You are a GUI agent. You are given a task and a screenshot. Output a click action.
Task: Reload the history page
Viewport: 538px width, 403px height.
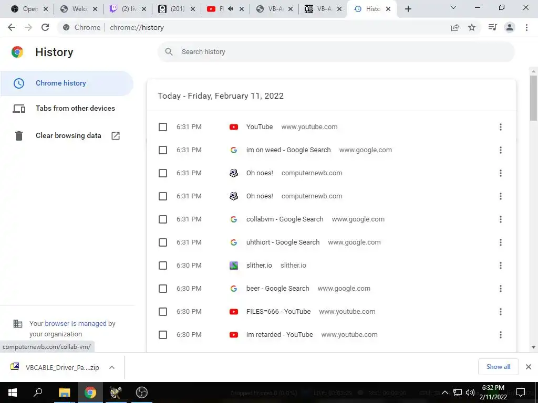pos(45,27)
